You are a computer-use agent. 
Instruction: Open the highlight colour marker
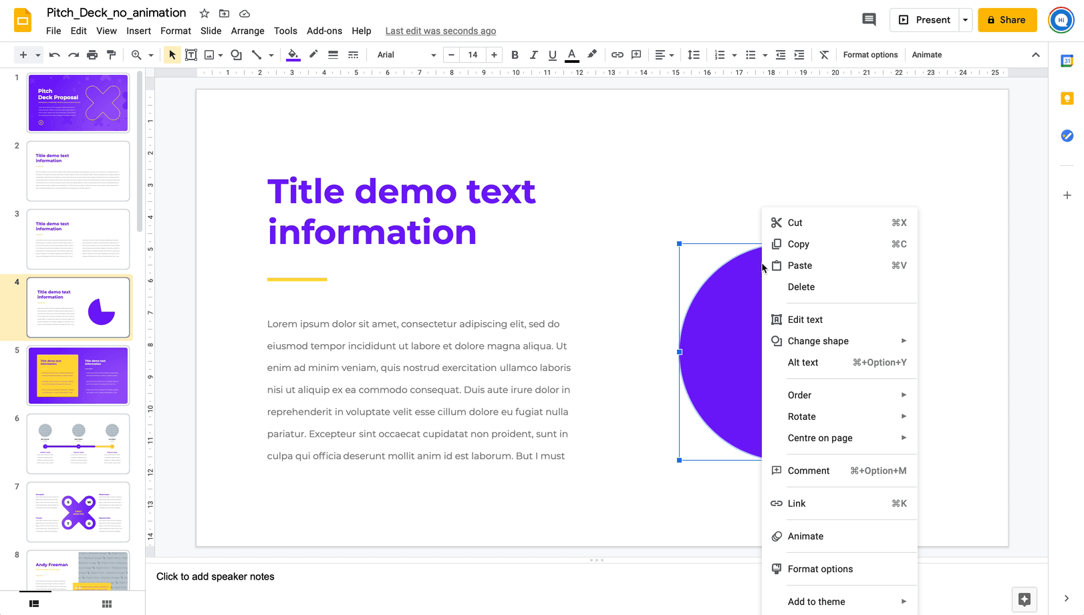coord(592,55)
